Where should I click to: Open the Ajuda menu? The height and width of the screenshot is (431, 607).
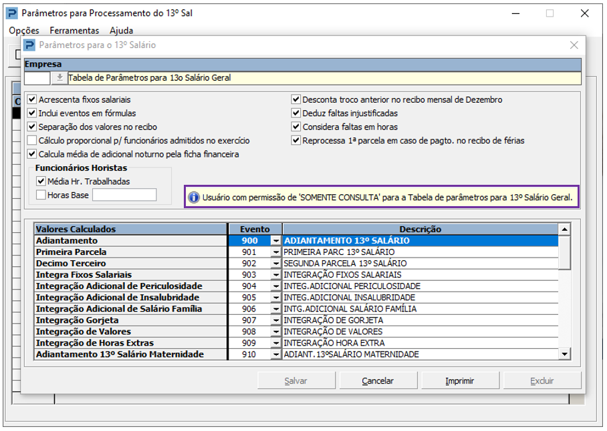(121, 30)
